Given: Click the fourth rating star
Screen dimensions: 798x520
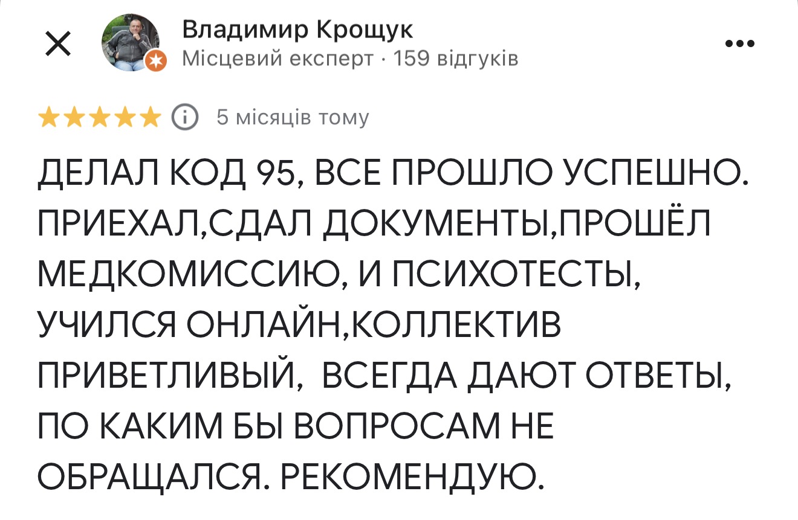Looking at the screenshot, I should (x=124, y=117).
